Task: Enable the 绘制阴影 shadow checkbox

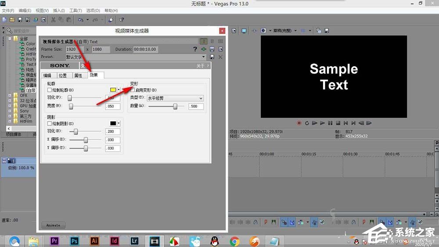Action: point(49,123)
